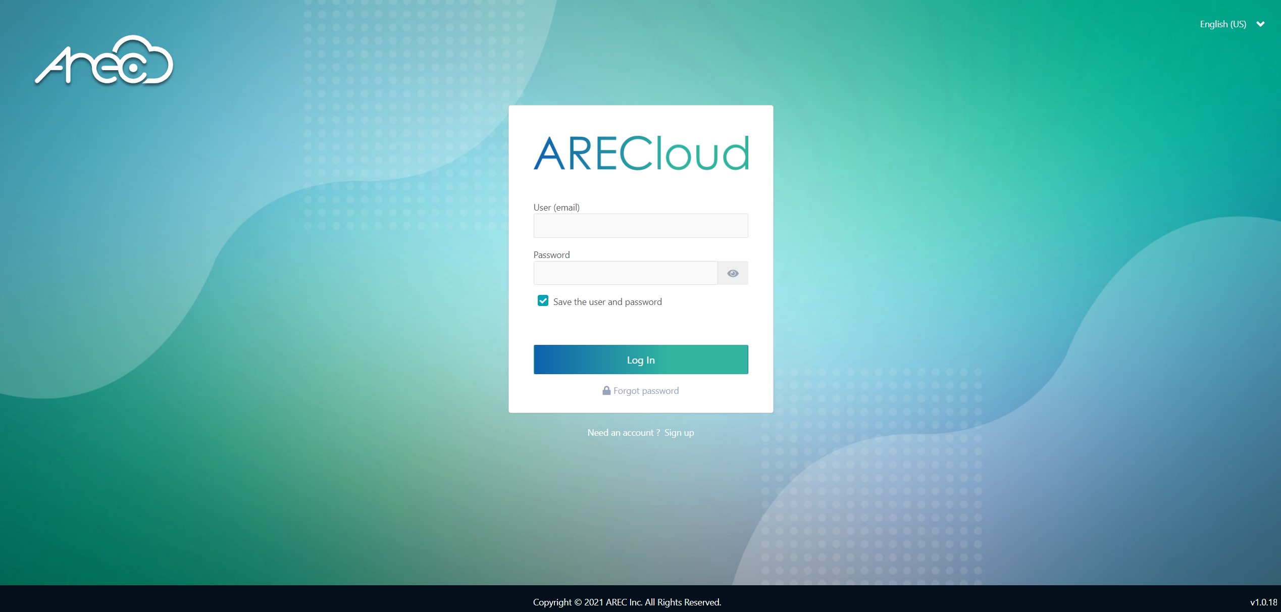Click the 'Need an account ?' text
1281x612 pixels.
pos(624,433)
